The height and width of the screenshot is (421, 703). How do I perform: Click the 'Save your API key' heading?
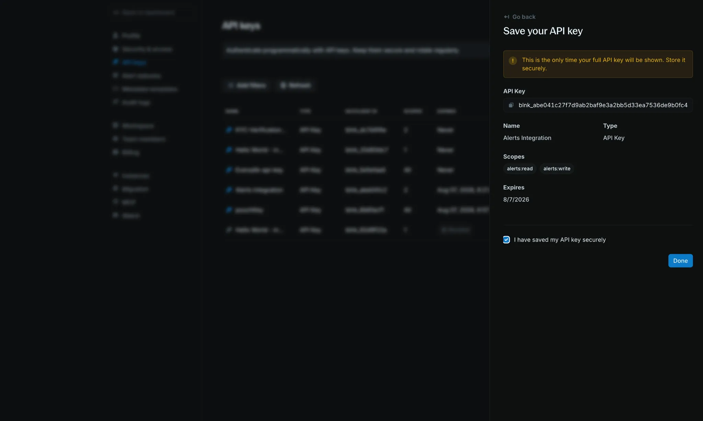click(x=543, y=31)
